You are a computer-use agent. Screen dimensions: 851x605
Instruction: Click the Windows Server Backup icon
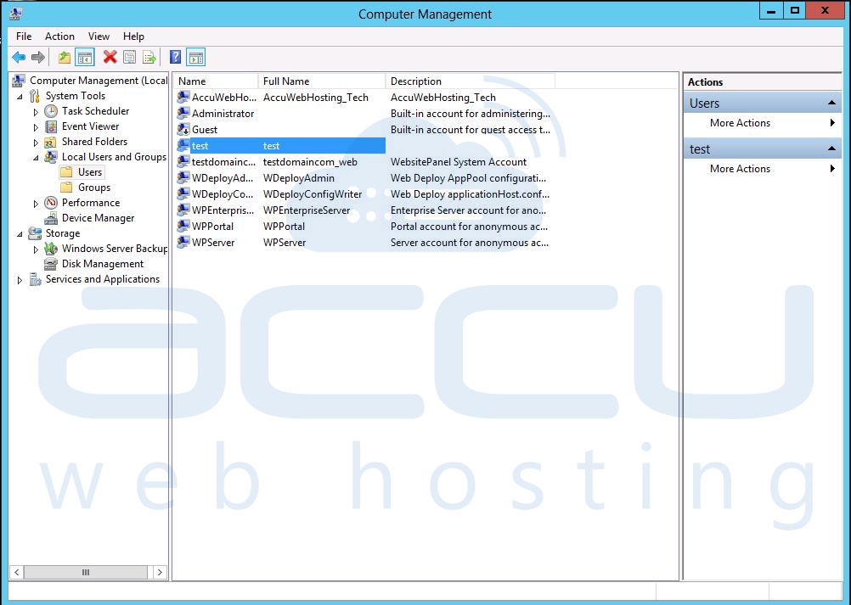[x=51, y=249]
